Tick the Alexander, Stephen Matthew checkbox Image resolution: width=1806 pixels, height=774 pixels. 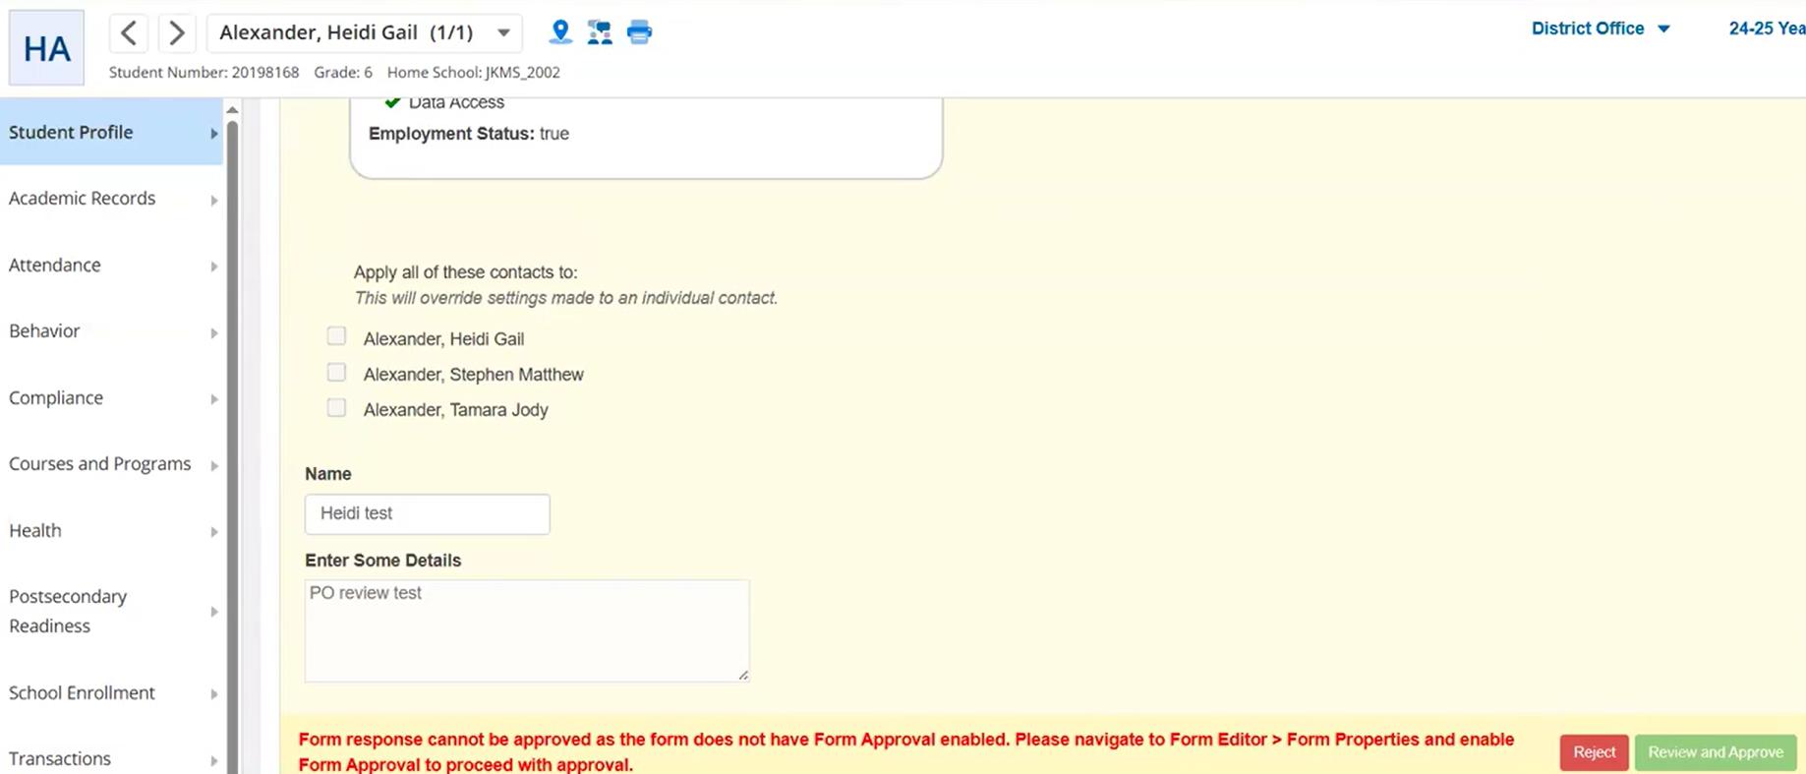pos(336,373)
